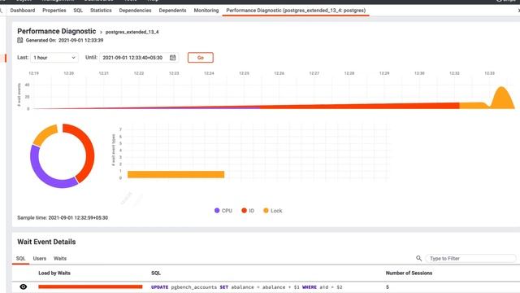Open the date picker in the Until field
The height and width of the screenshot is (293, 520).
pyautogui.click(x=172, y=58)
